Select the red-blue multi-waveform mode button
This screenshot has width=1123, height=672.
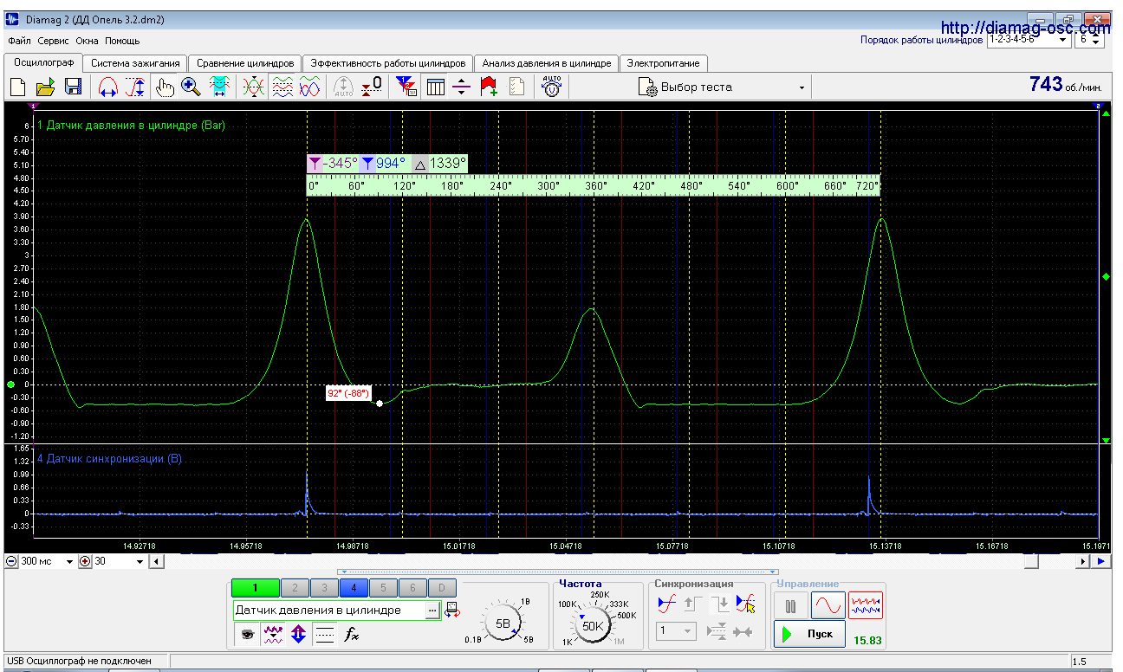click(x=866, y=605)
